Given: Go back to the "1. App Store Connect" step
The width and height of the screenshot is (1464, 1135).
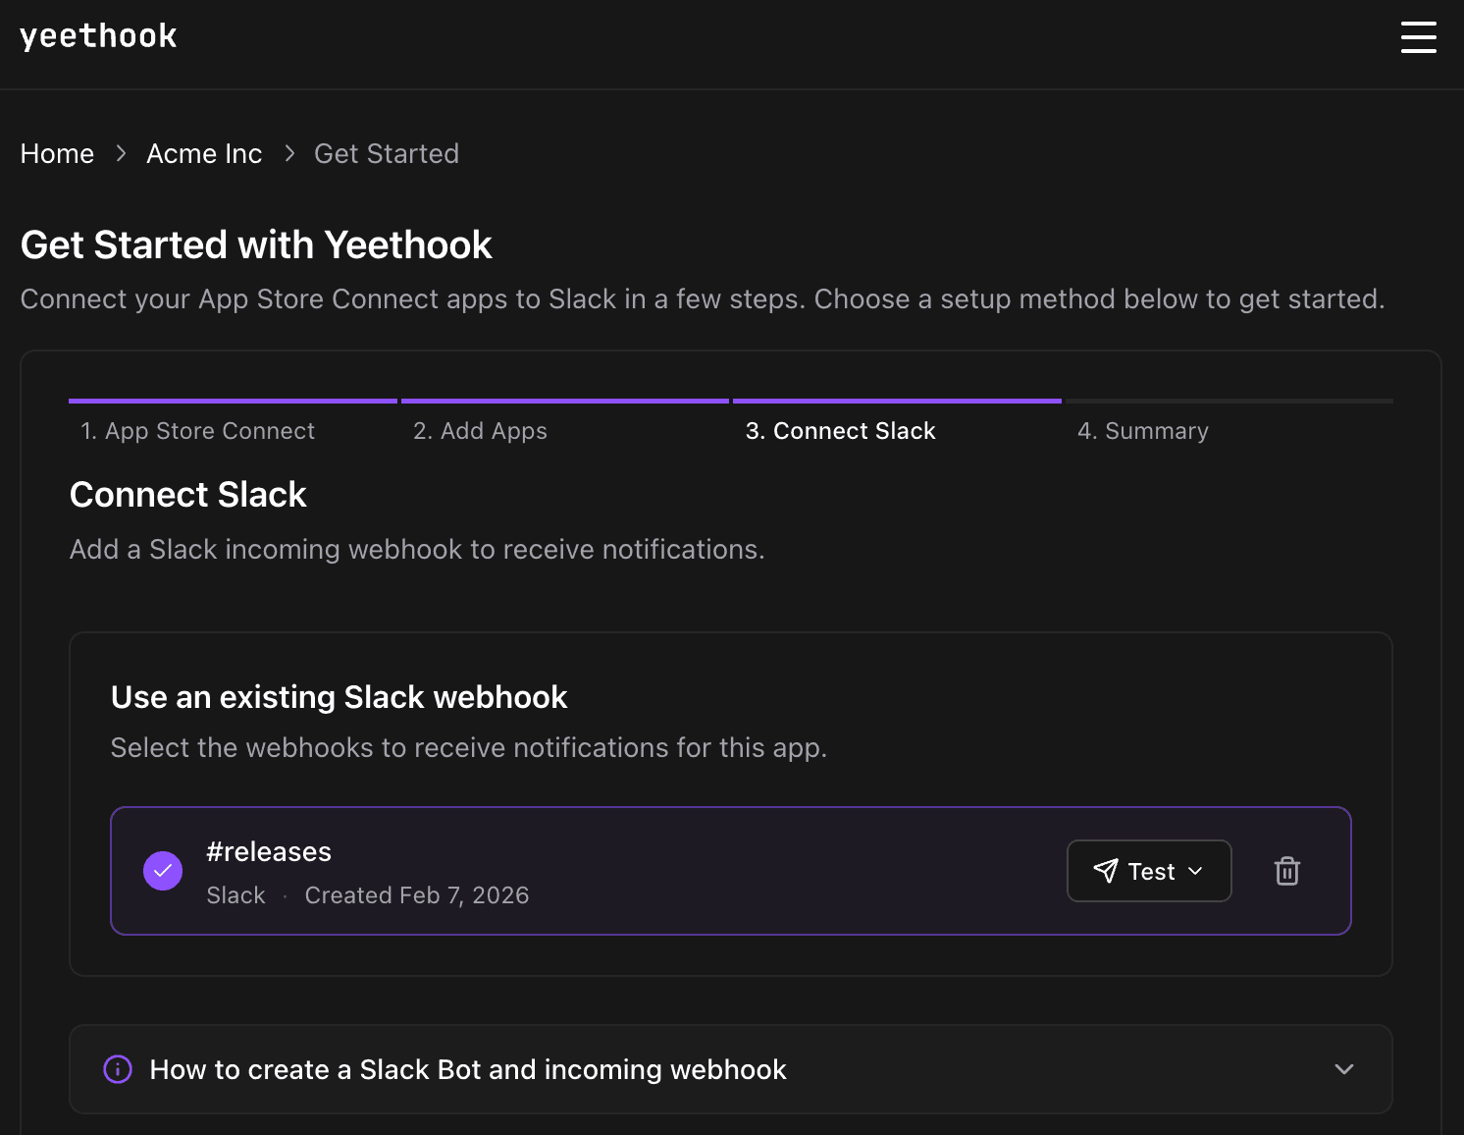Looking at the screenshot, I should pyautogui.click(x=197, y=430).
